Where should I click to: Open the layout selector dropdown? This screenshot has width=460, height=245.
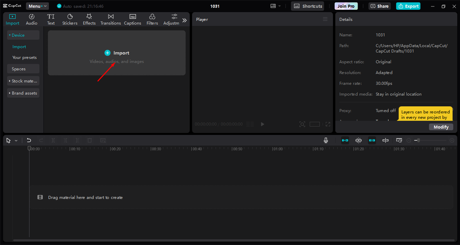coord(276,6)
